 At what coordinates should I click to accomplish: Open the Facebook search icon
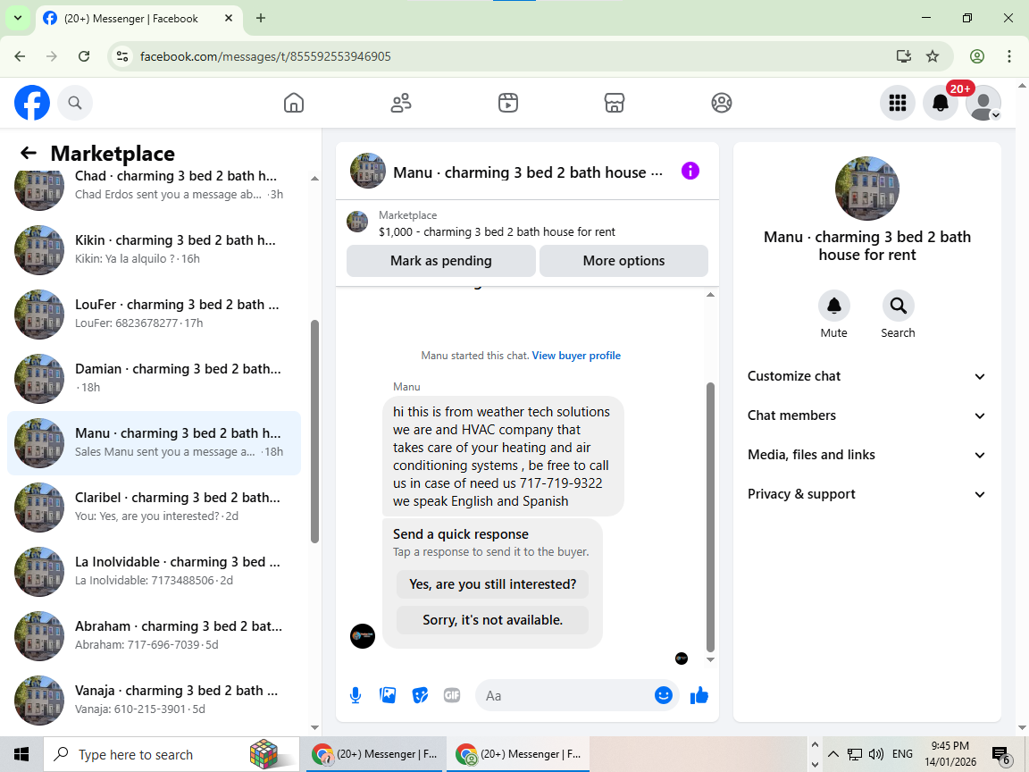(75, 103)
